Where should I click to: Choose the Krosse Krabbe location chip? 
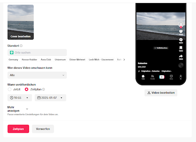29,59
